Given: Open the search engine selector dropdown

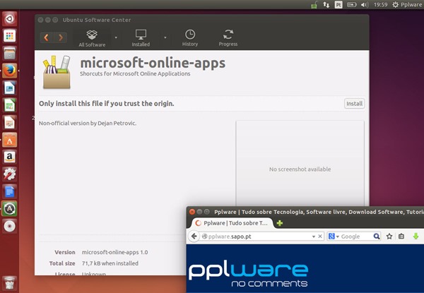Looking at the screenshot, I should tap(334, 237).
